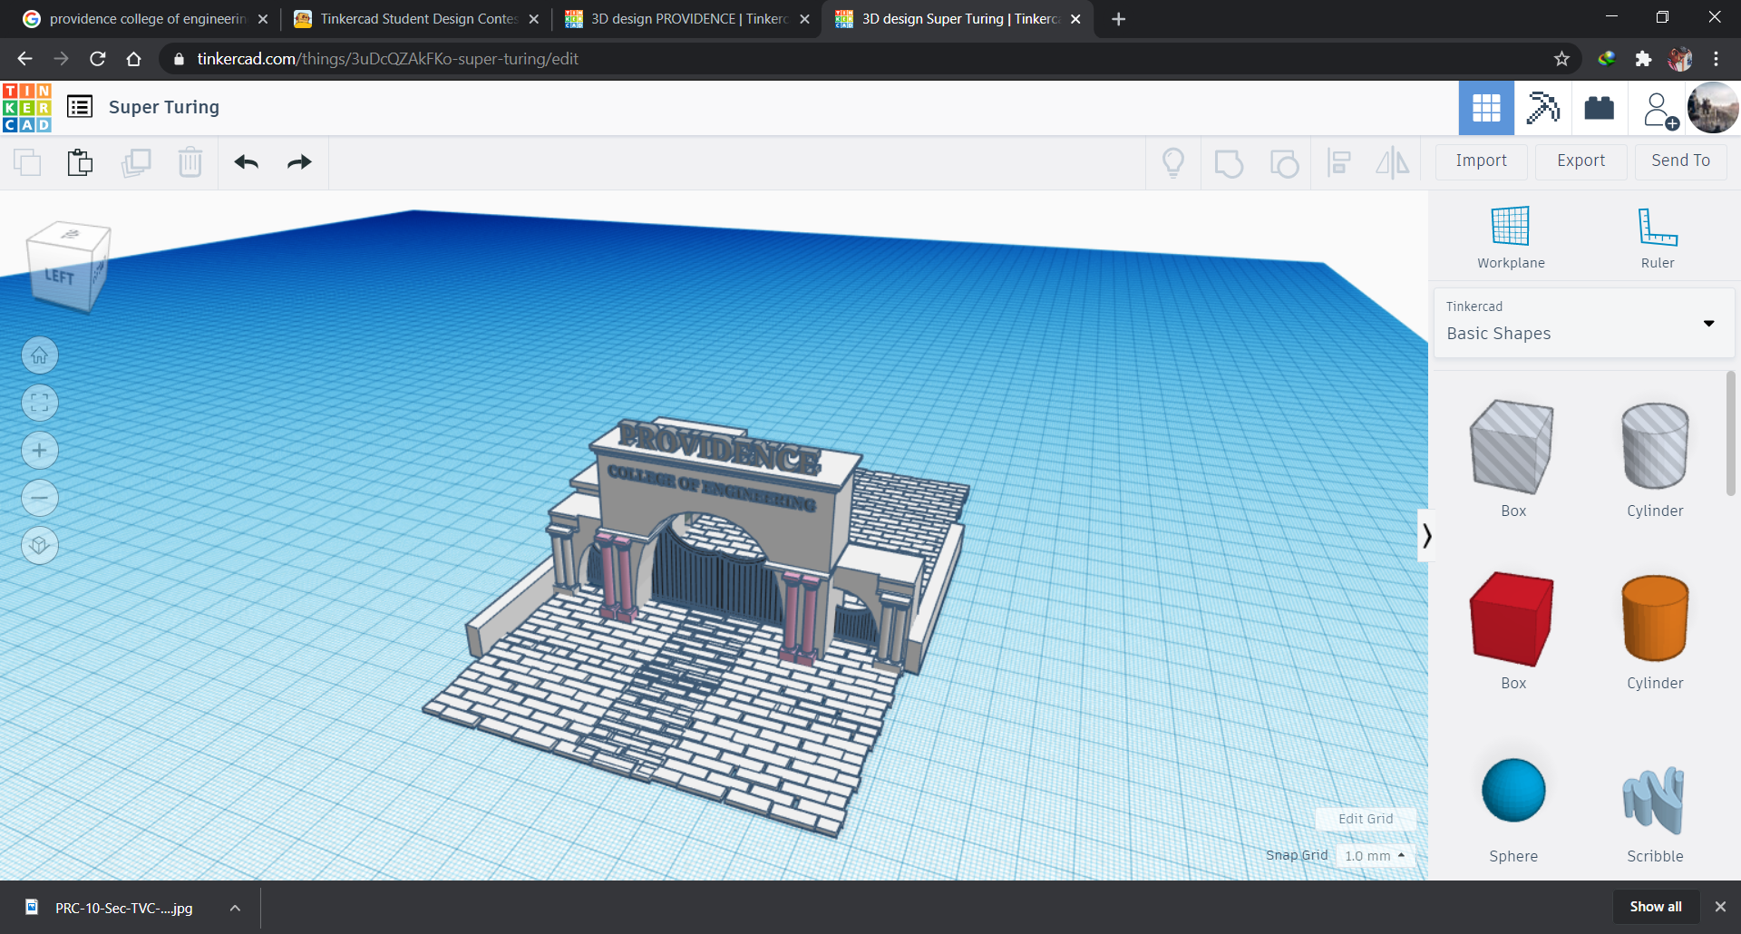Click the Mirror tool icon
Viewport: 1741px width, 934px height.
click(1393, 162)
